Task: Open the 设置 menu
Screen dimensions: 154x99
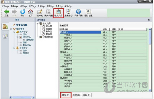Action: pyautogui.click(x=59, y=6)
